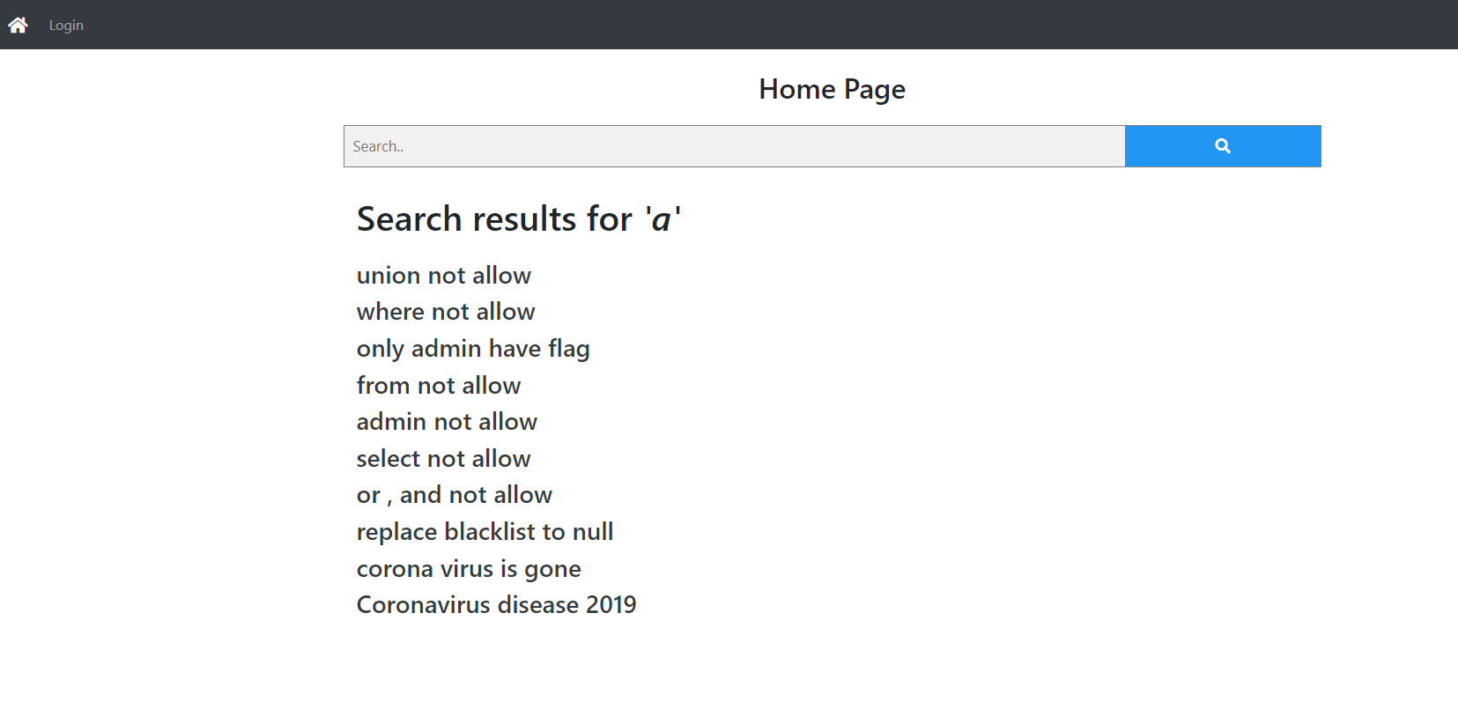
Task: Select the 'from not allow' result
Action: point(438,386)
